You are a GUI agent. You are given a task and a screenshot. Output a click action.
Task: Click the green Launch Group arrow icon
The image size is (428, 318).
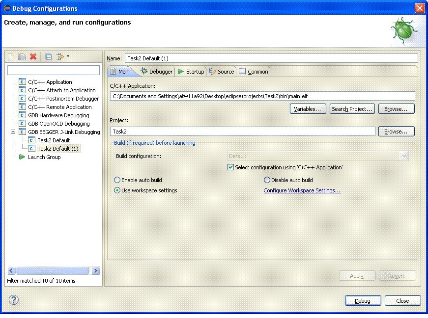[x=22, y=157]
